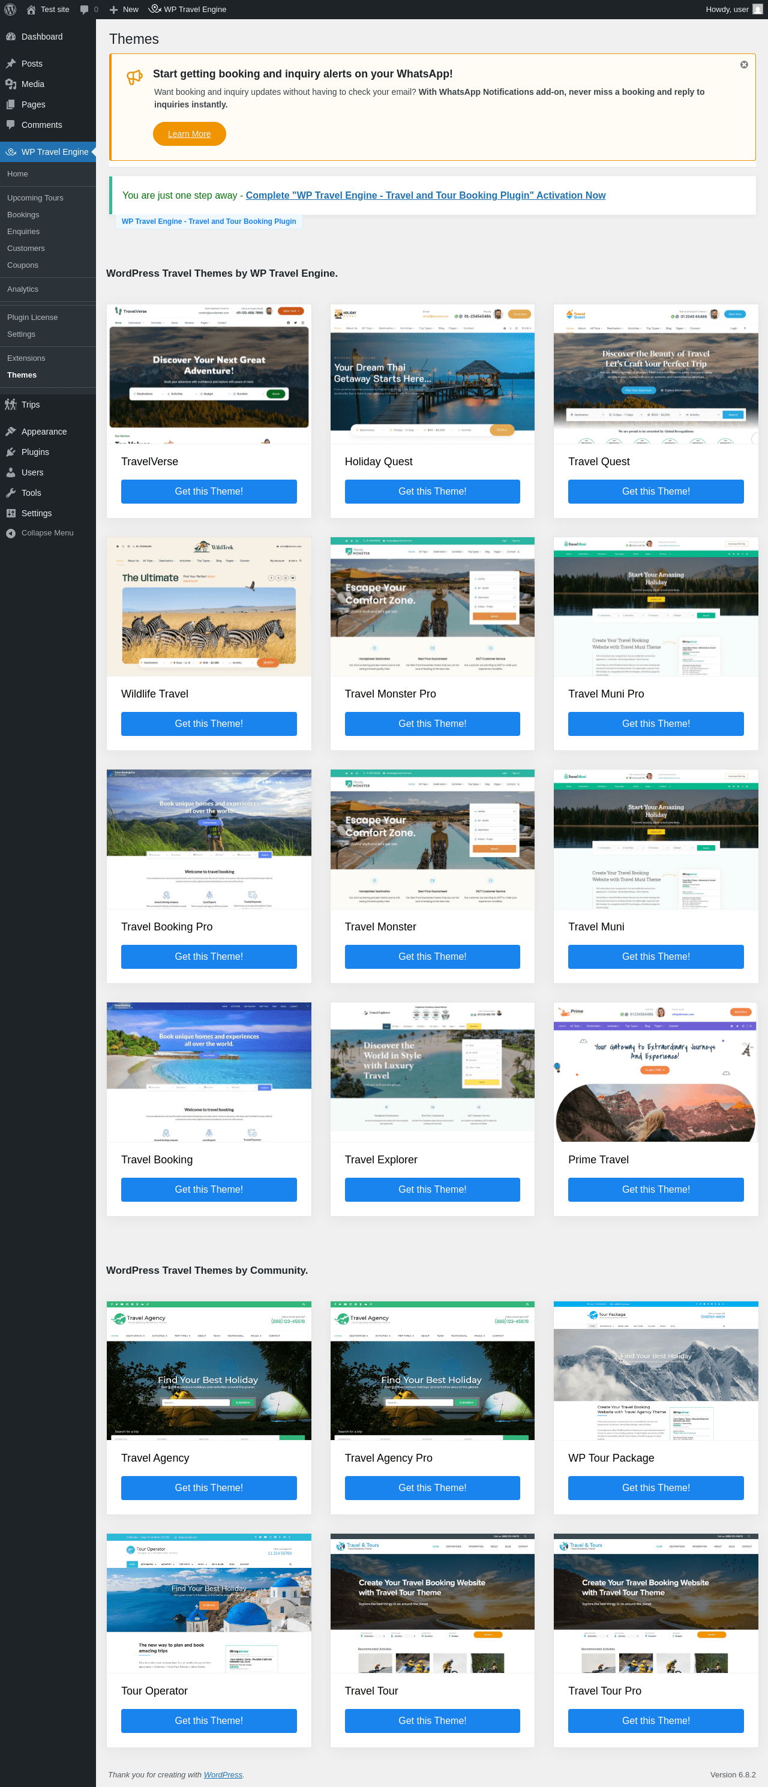Open Home under WP Travel Engine
This screenshot has height=1787, width=768.
(17, 174)
